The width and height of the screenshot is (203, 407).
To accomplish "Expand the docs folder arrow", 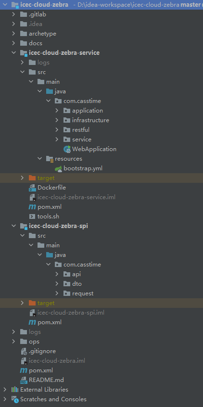I will click(14, 43).
